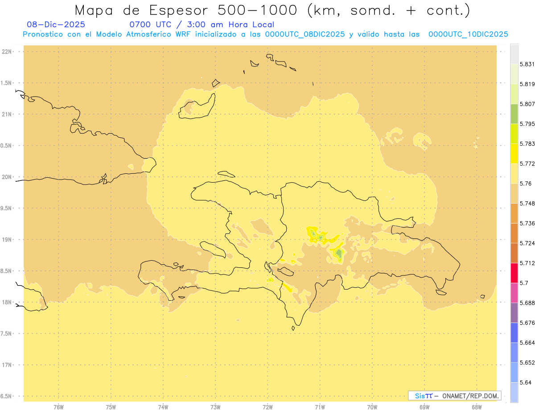This screenshot has height=413, width=535.
Task: Click the latitude label "22N"
Action: coord(7,52)
